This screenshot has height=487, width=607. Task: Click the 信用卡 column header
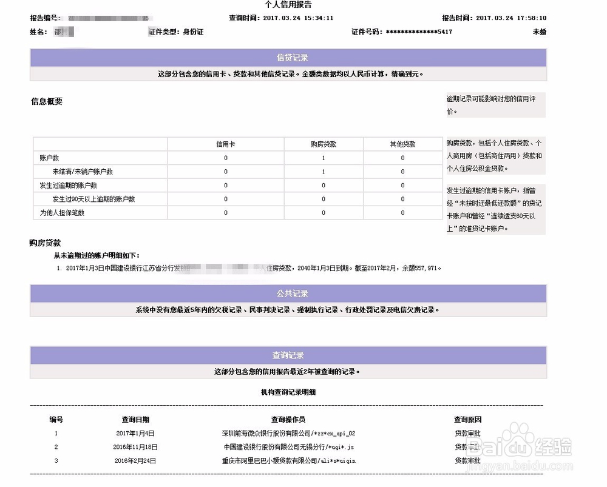click(x=225, y=144)
